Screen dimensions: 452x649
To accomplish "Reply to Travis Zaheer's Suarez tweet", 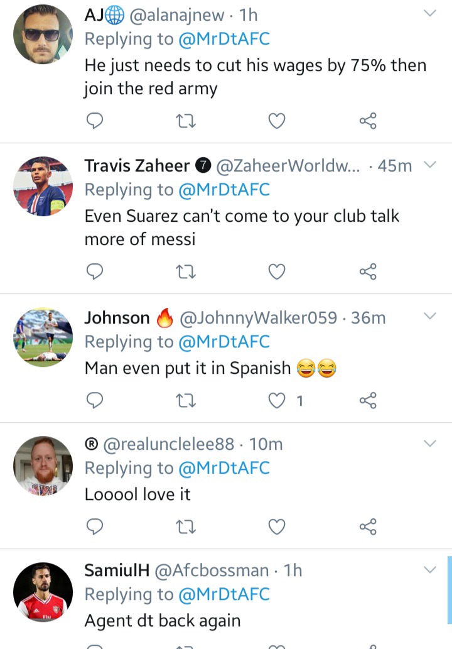I will click(x=94, y=271).
